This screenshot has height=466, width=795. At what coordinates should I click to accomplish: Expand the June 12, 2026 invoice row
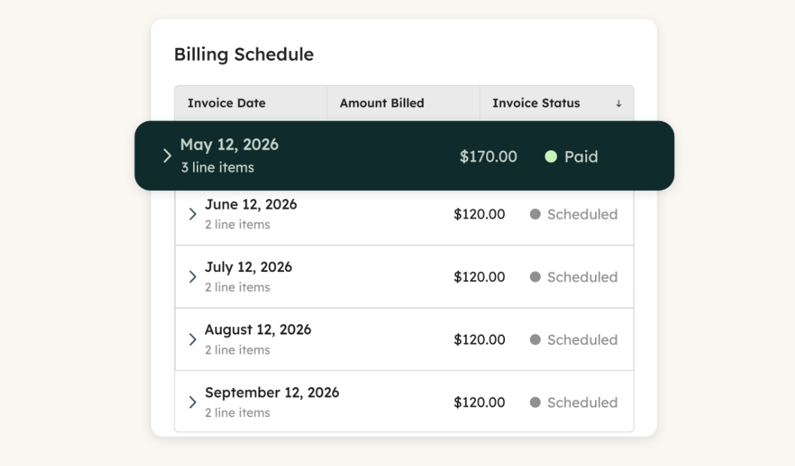(x=192, y=214)
